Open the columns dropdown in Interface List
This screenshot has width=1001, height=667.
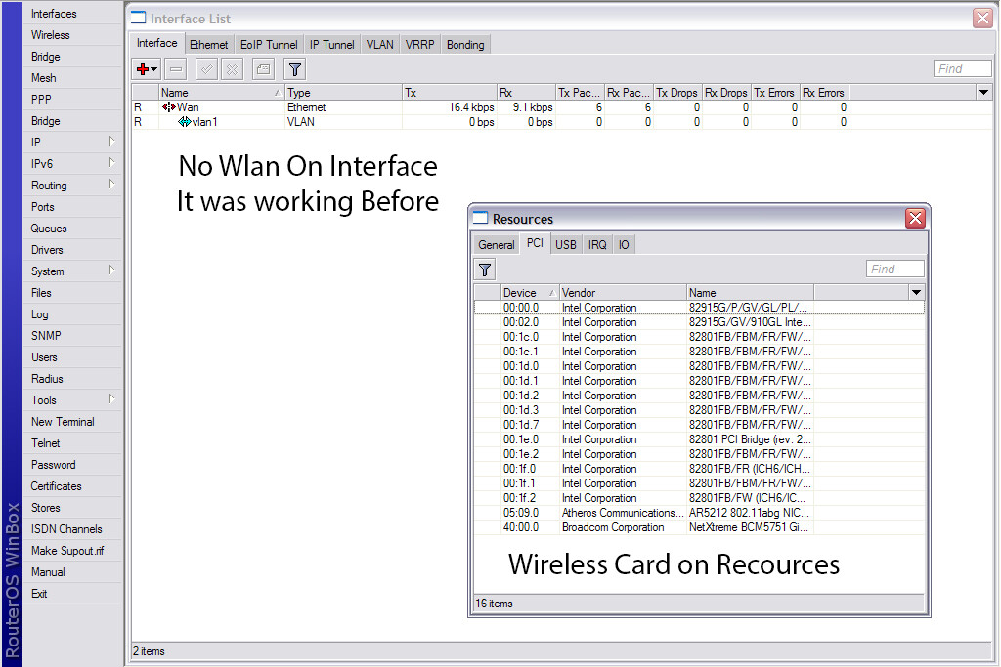pyautogui.click(x=983, y=93)
